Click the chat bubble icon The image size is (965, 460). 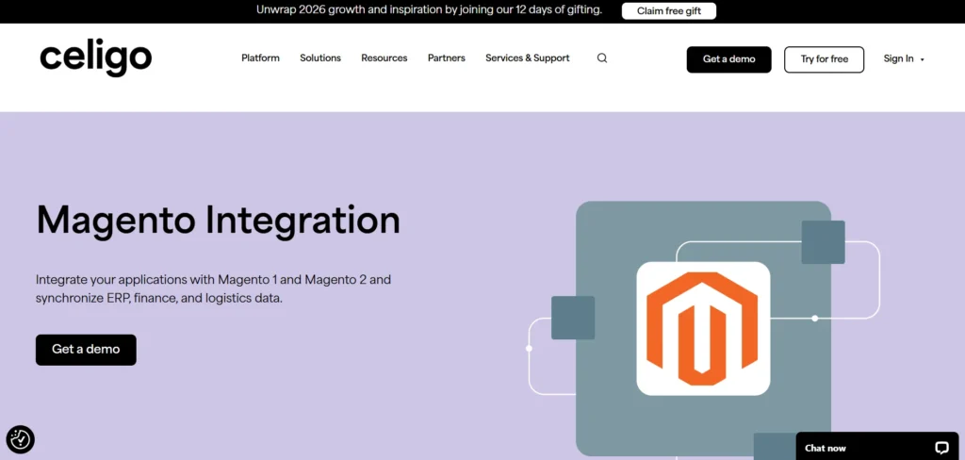click(x=941, y=448)
